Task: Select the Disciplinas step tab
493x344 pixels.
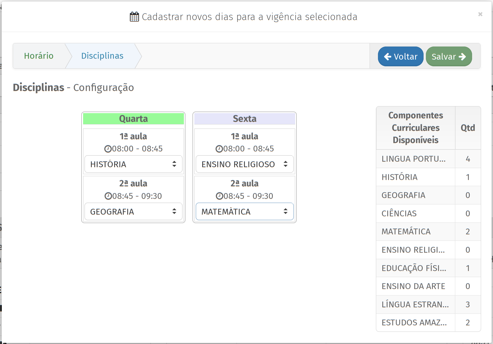Action: (102, 56)
